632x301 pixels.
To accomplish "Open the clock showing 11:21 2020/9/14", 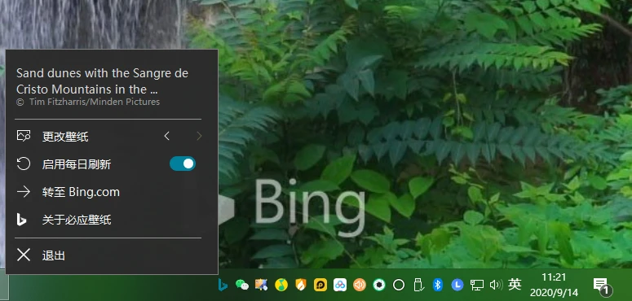I will pyautogui.click(x=554, y=285).
